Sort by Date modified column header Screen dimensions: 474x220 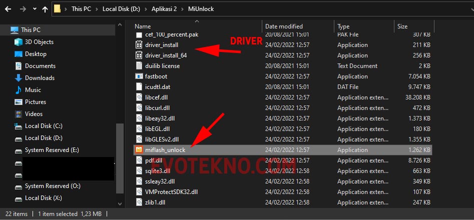[284, 26]
